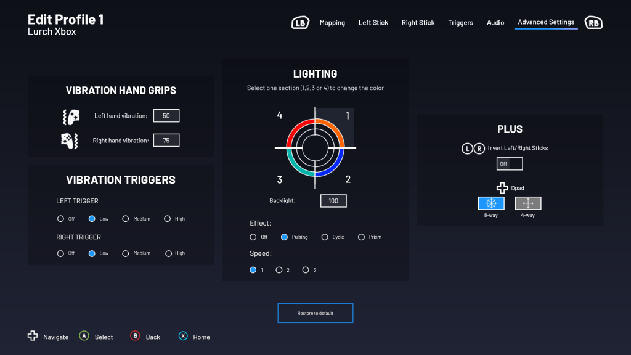Click the A Select button icon
This screenshot has height=355, width=631.
pyautogui.click(x=84, y=336)
